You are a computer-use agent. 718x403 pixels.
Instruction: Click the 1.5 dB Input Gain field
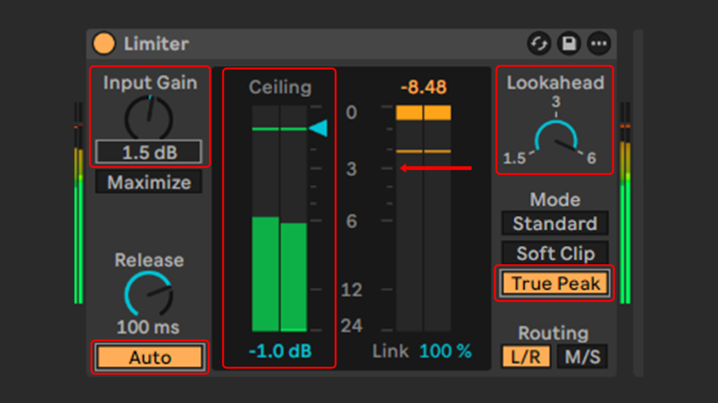[x=149, y=151]
